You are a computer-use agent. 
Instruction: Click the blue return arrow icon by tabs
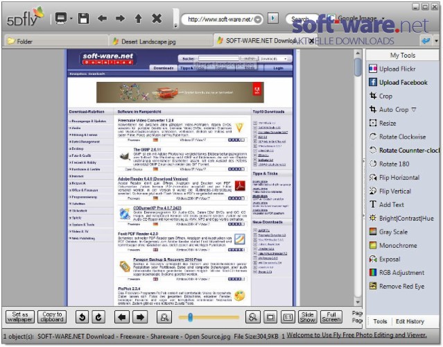[426, 41]
